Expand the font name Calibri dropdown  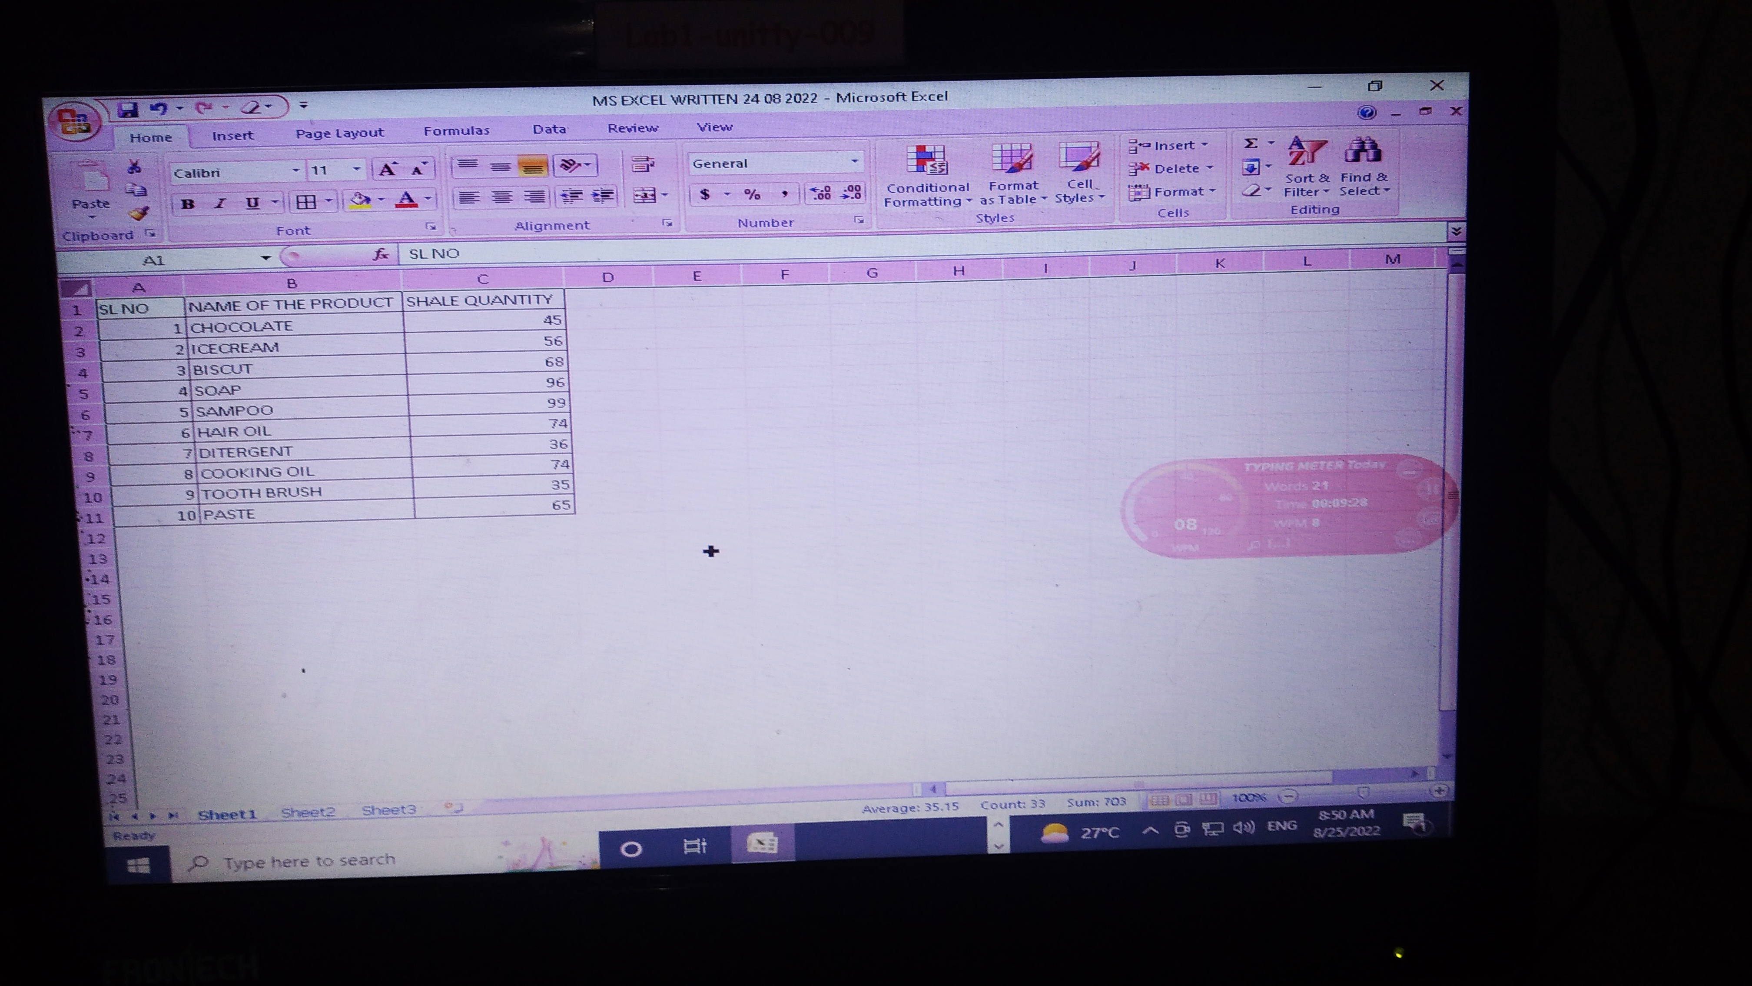296,170
